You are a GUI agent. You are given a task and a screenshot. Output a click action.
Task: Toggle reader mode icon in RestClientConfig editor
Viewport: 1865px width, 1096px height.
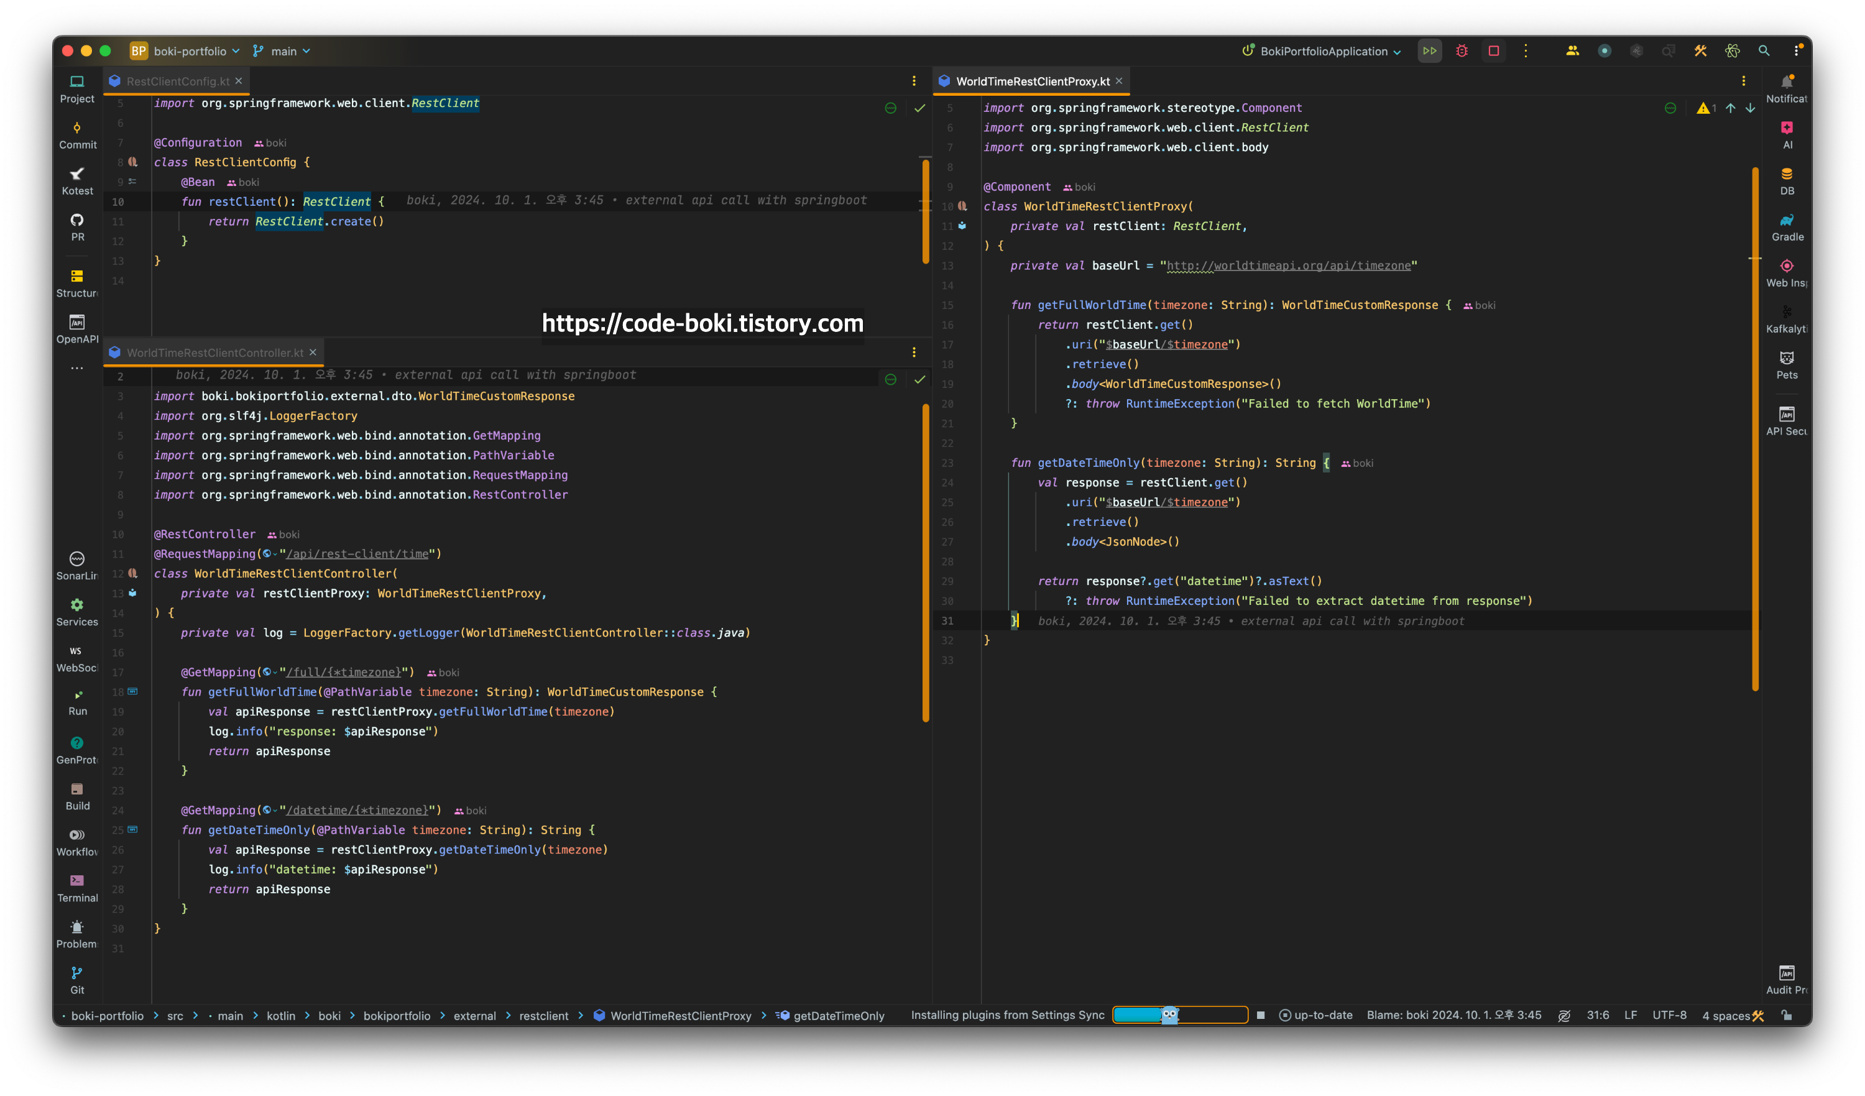click(x=890, y=108)
